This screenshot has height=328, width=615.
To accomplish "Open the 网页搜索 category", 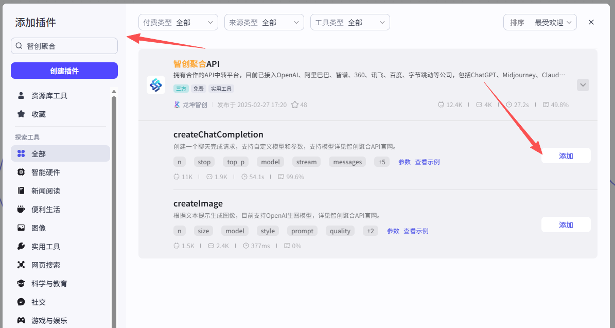I will click(21, 265).
